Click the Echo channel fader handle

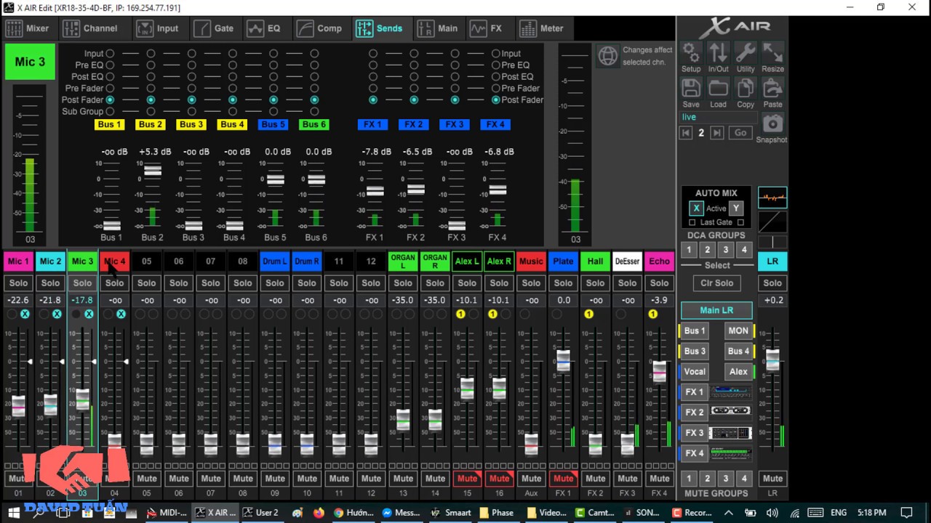(659, 371)
